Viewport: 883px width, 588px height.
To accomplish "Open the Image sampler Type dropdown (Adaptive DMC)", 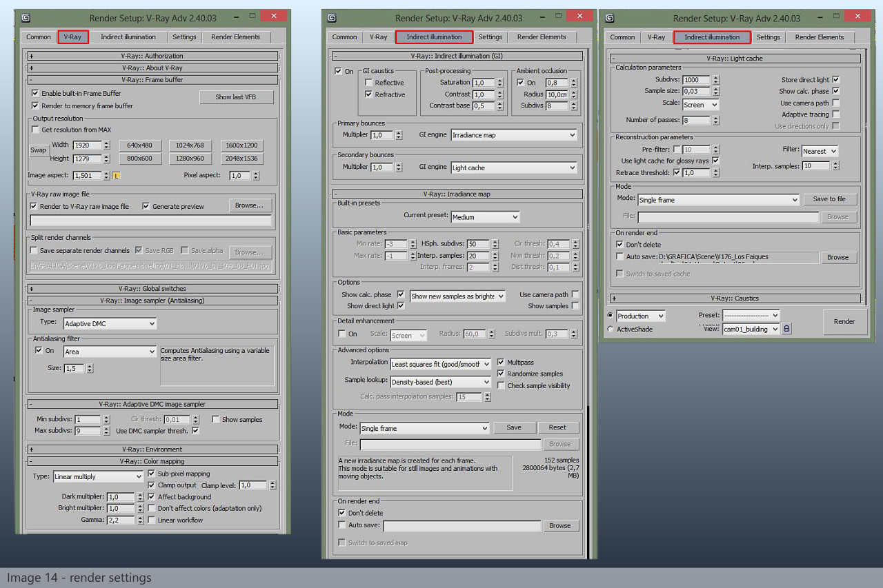I will click(110, 323).
